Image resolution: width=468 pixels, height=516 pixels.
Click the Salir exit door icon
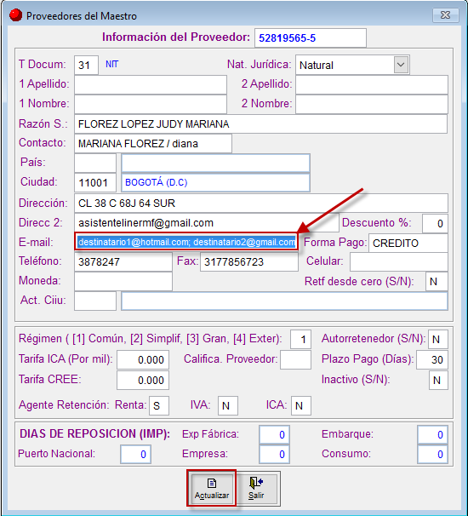[x=256, y=488]
